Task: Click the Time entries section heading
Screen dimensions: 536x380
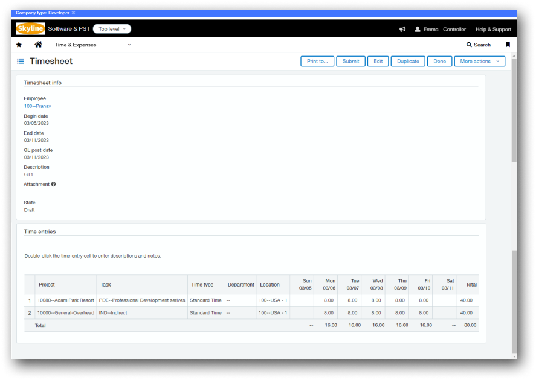Action: point(40,232)
